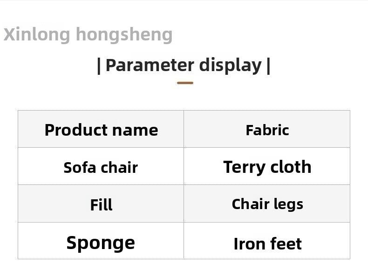Click the word "Parameter" in the heading
The height and width of the screenshot is (269, 368).
coord(150,65)
